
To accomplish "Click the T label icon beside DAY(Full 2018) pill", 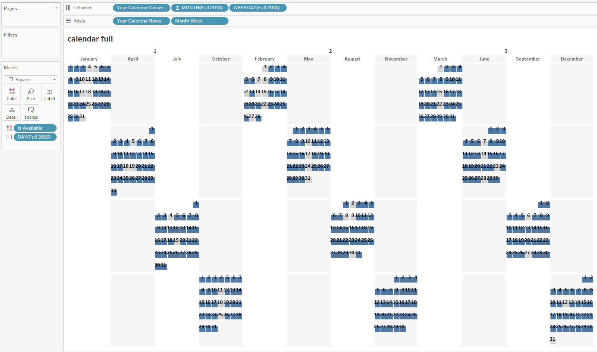I will click(9, 137).
